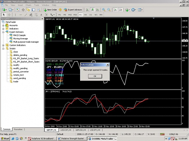Zoom in on the chart

104,10
